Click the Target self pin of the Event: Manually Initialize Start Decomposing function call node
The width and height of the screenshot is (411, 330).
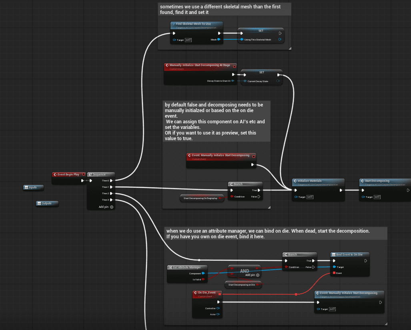point(319,309)
